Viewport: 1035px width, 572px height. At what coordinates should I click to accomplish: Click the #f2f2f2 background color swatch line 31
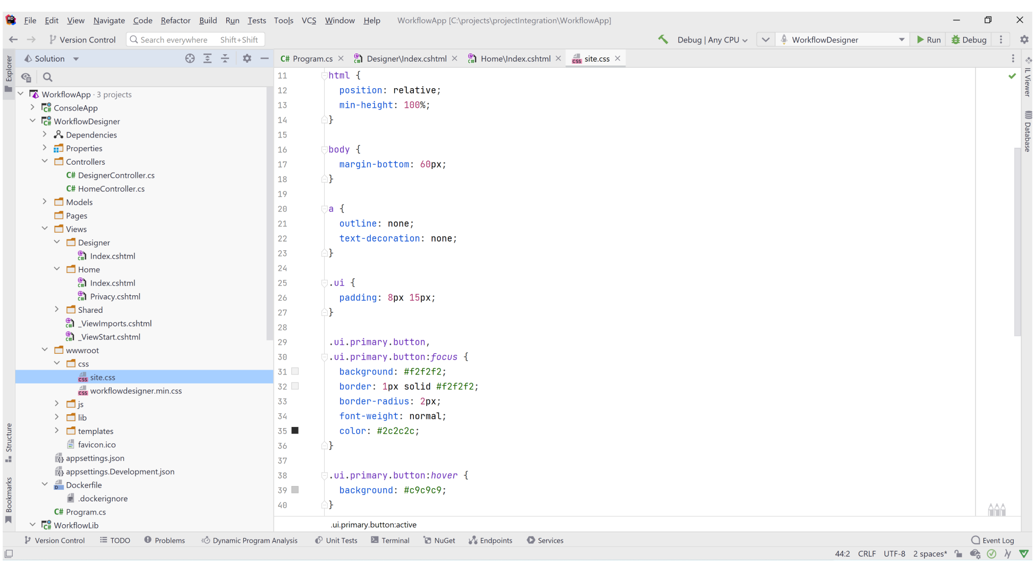tap(295, 371)
